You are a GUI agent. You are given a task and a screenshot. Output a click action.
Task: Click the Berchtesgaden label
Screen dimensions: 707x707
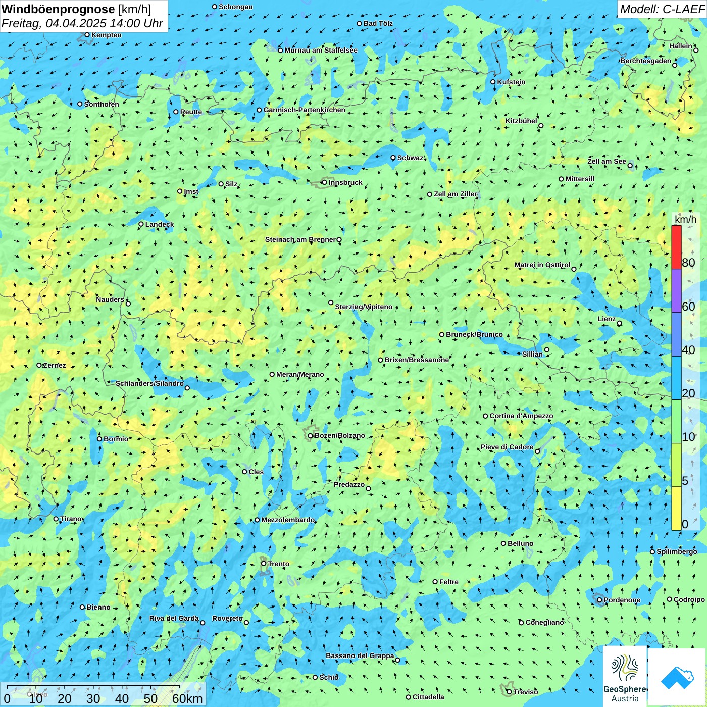click(645, 61)
